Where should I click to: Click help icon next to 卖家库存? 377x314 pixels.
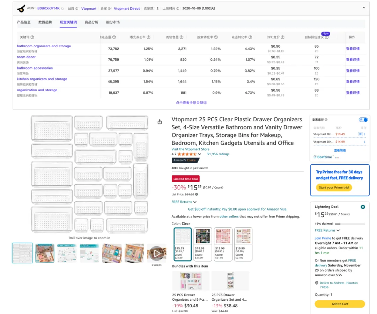326,120
